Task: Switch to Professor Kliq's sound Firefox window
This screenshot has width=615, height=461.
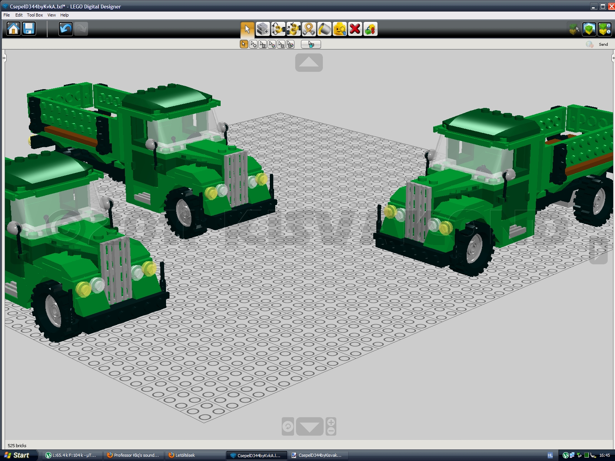Action: coord(133,455)
